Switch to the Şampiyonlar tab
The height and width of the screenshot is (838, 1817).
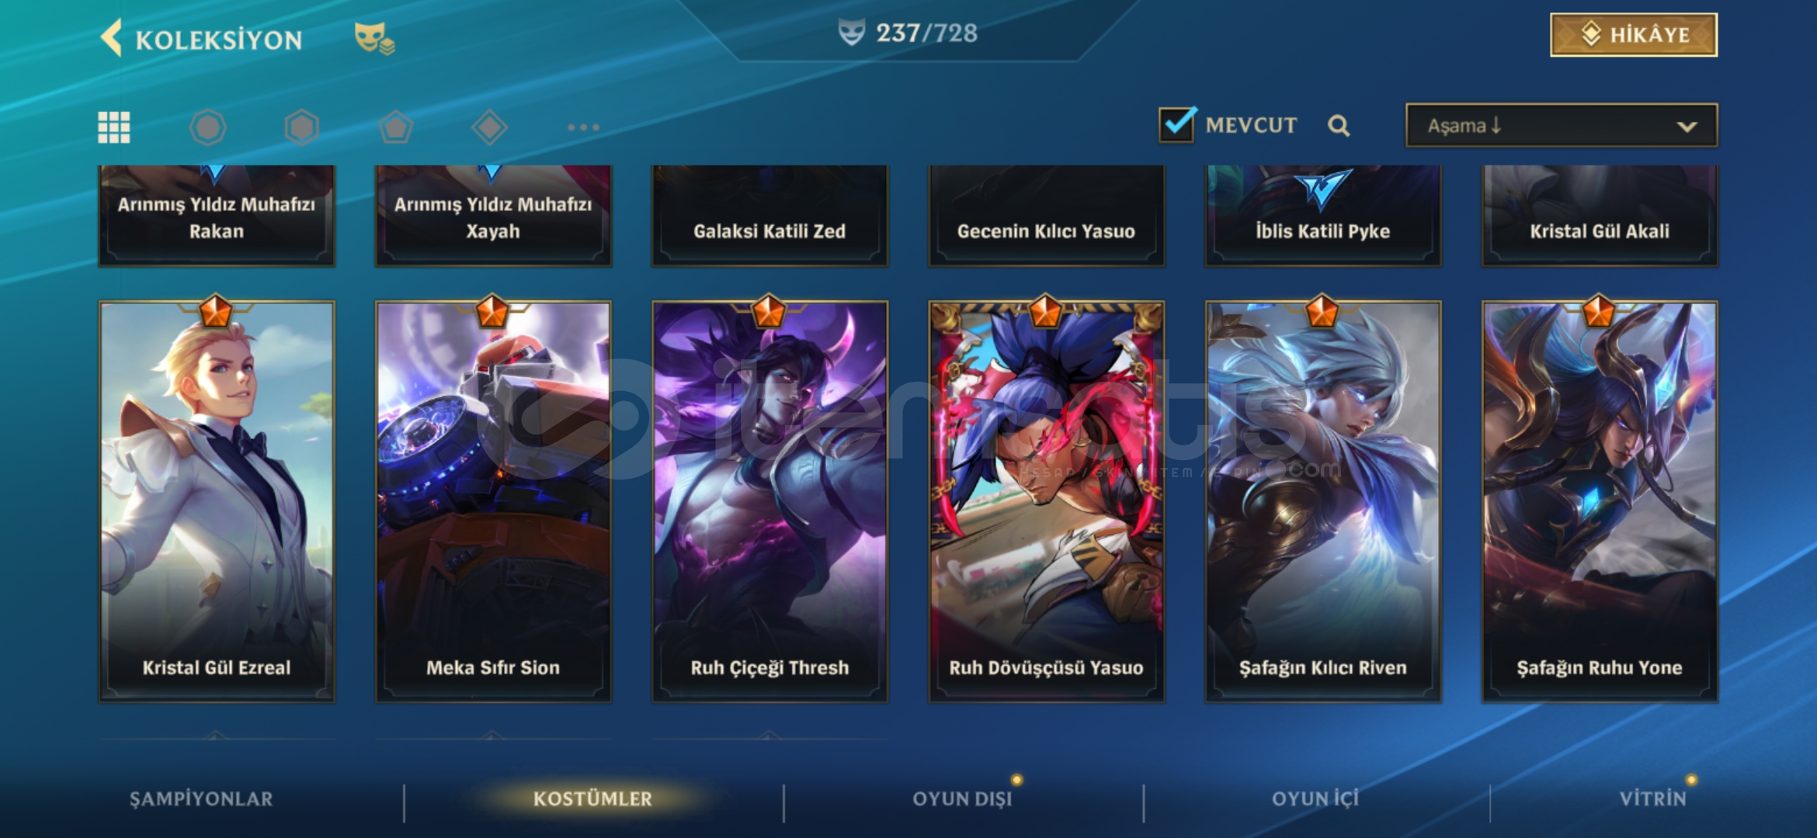201,799
